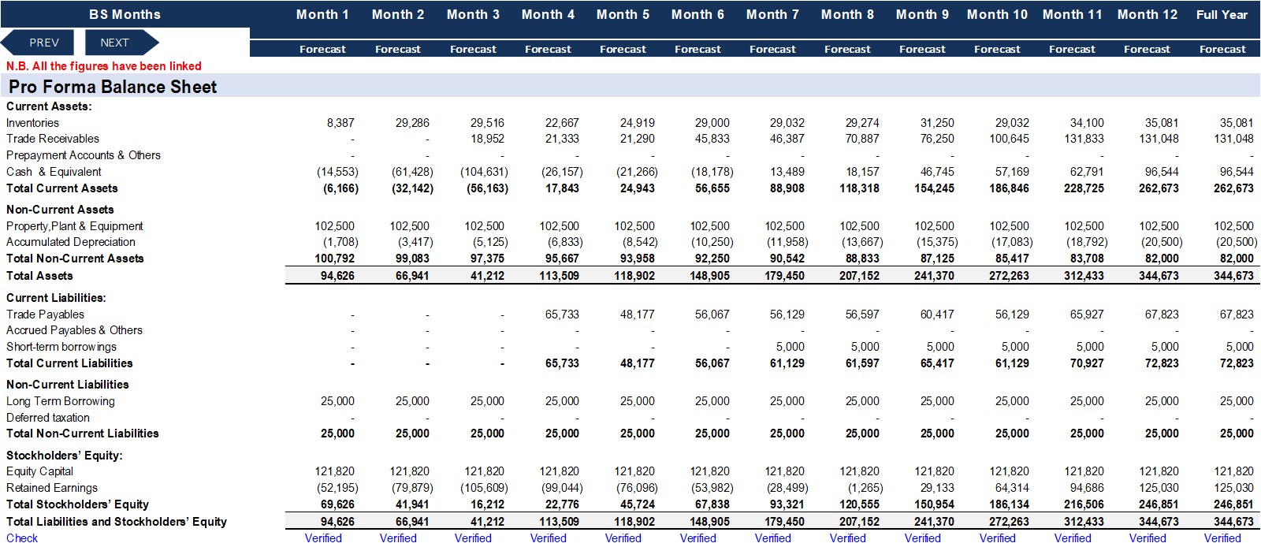Select the Trade Receivables row label
Image resolution: width=1261 pixels, height=547 pixels.
53,139
